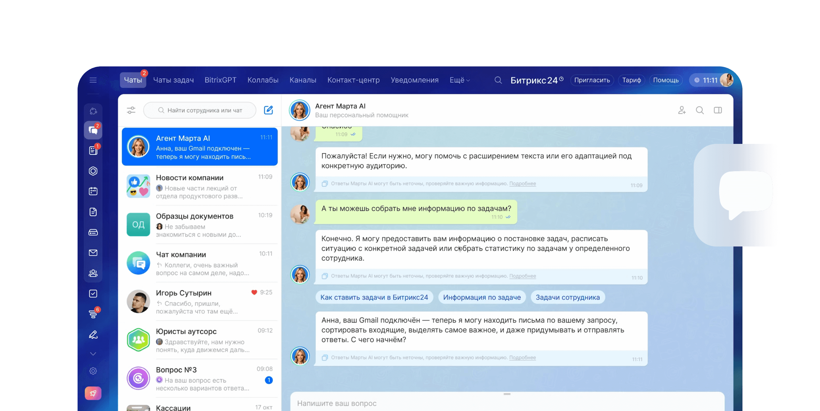
Task: Open the sidebar settings gear icon
Action: pyautogui.click(x=93, y=371)
